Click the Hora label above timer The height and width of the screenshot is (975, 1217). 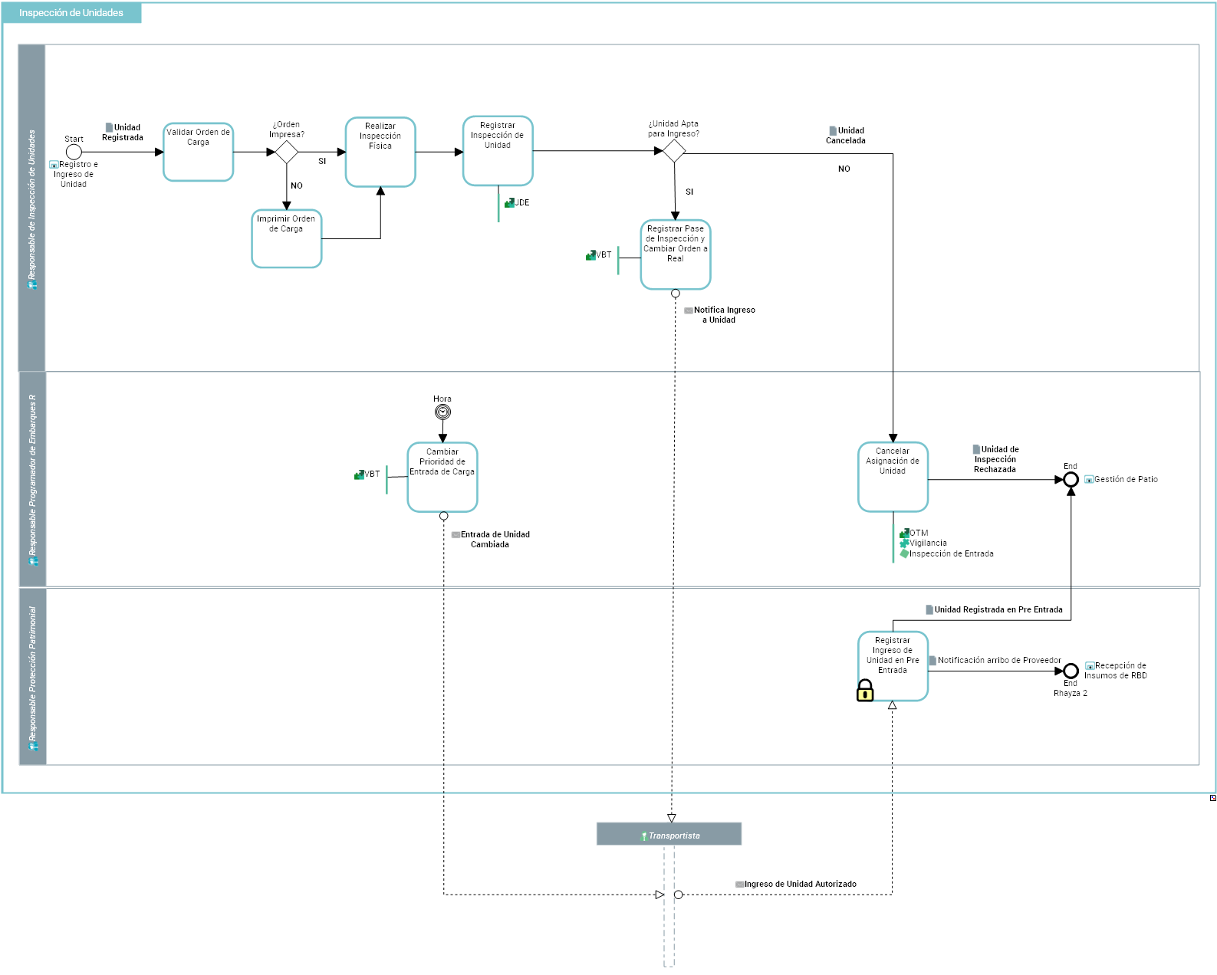[x=442, y=399]
